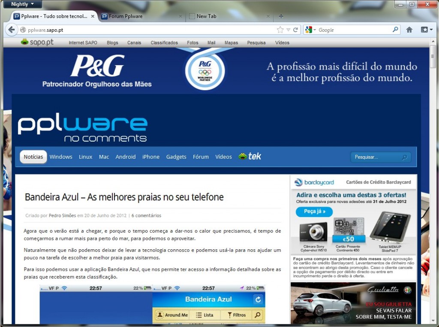Image resolution: width=439 pixels, height=327 pixels.
Task: Open the Bandeira Azul article title
Action: 124,197
